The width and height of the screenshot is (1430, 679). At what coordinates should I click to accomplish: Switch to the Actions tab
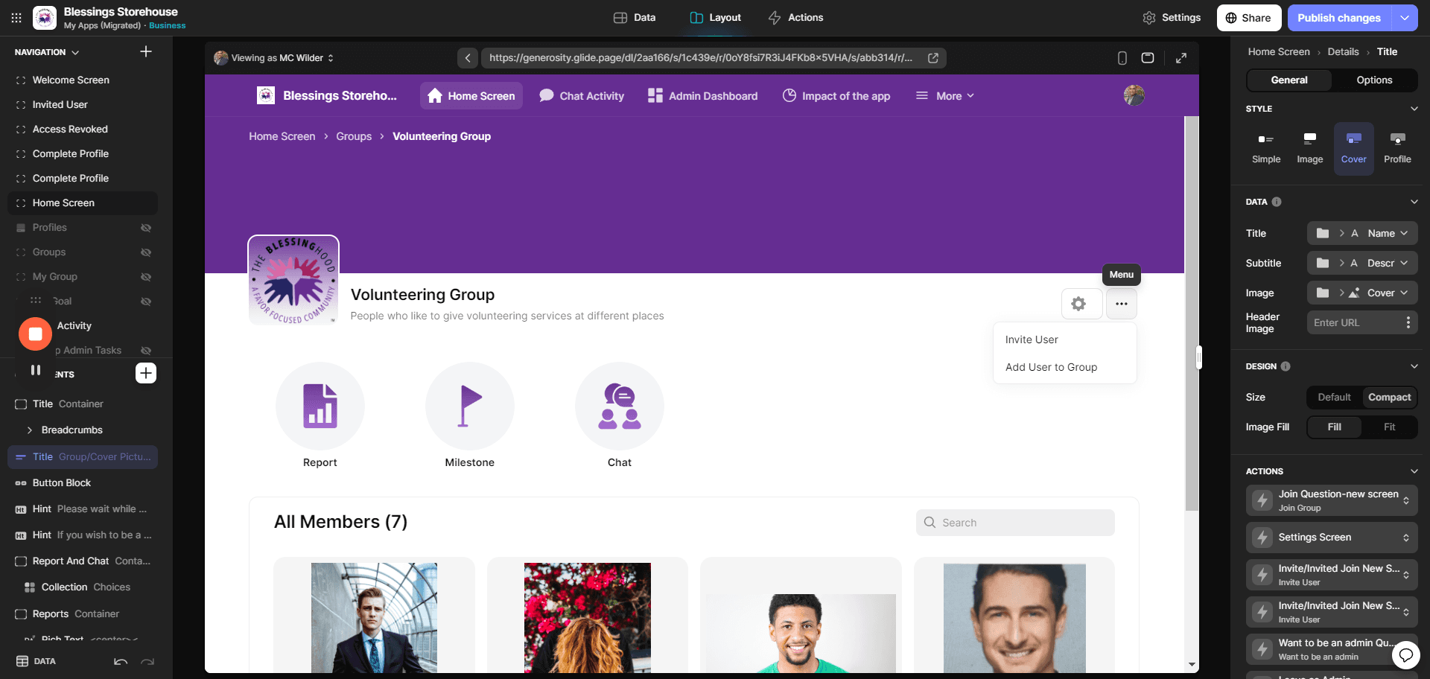796,18
